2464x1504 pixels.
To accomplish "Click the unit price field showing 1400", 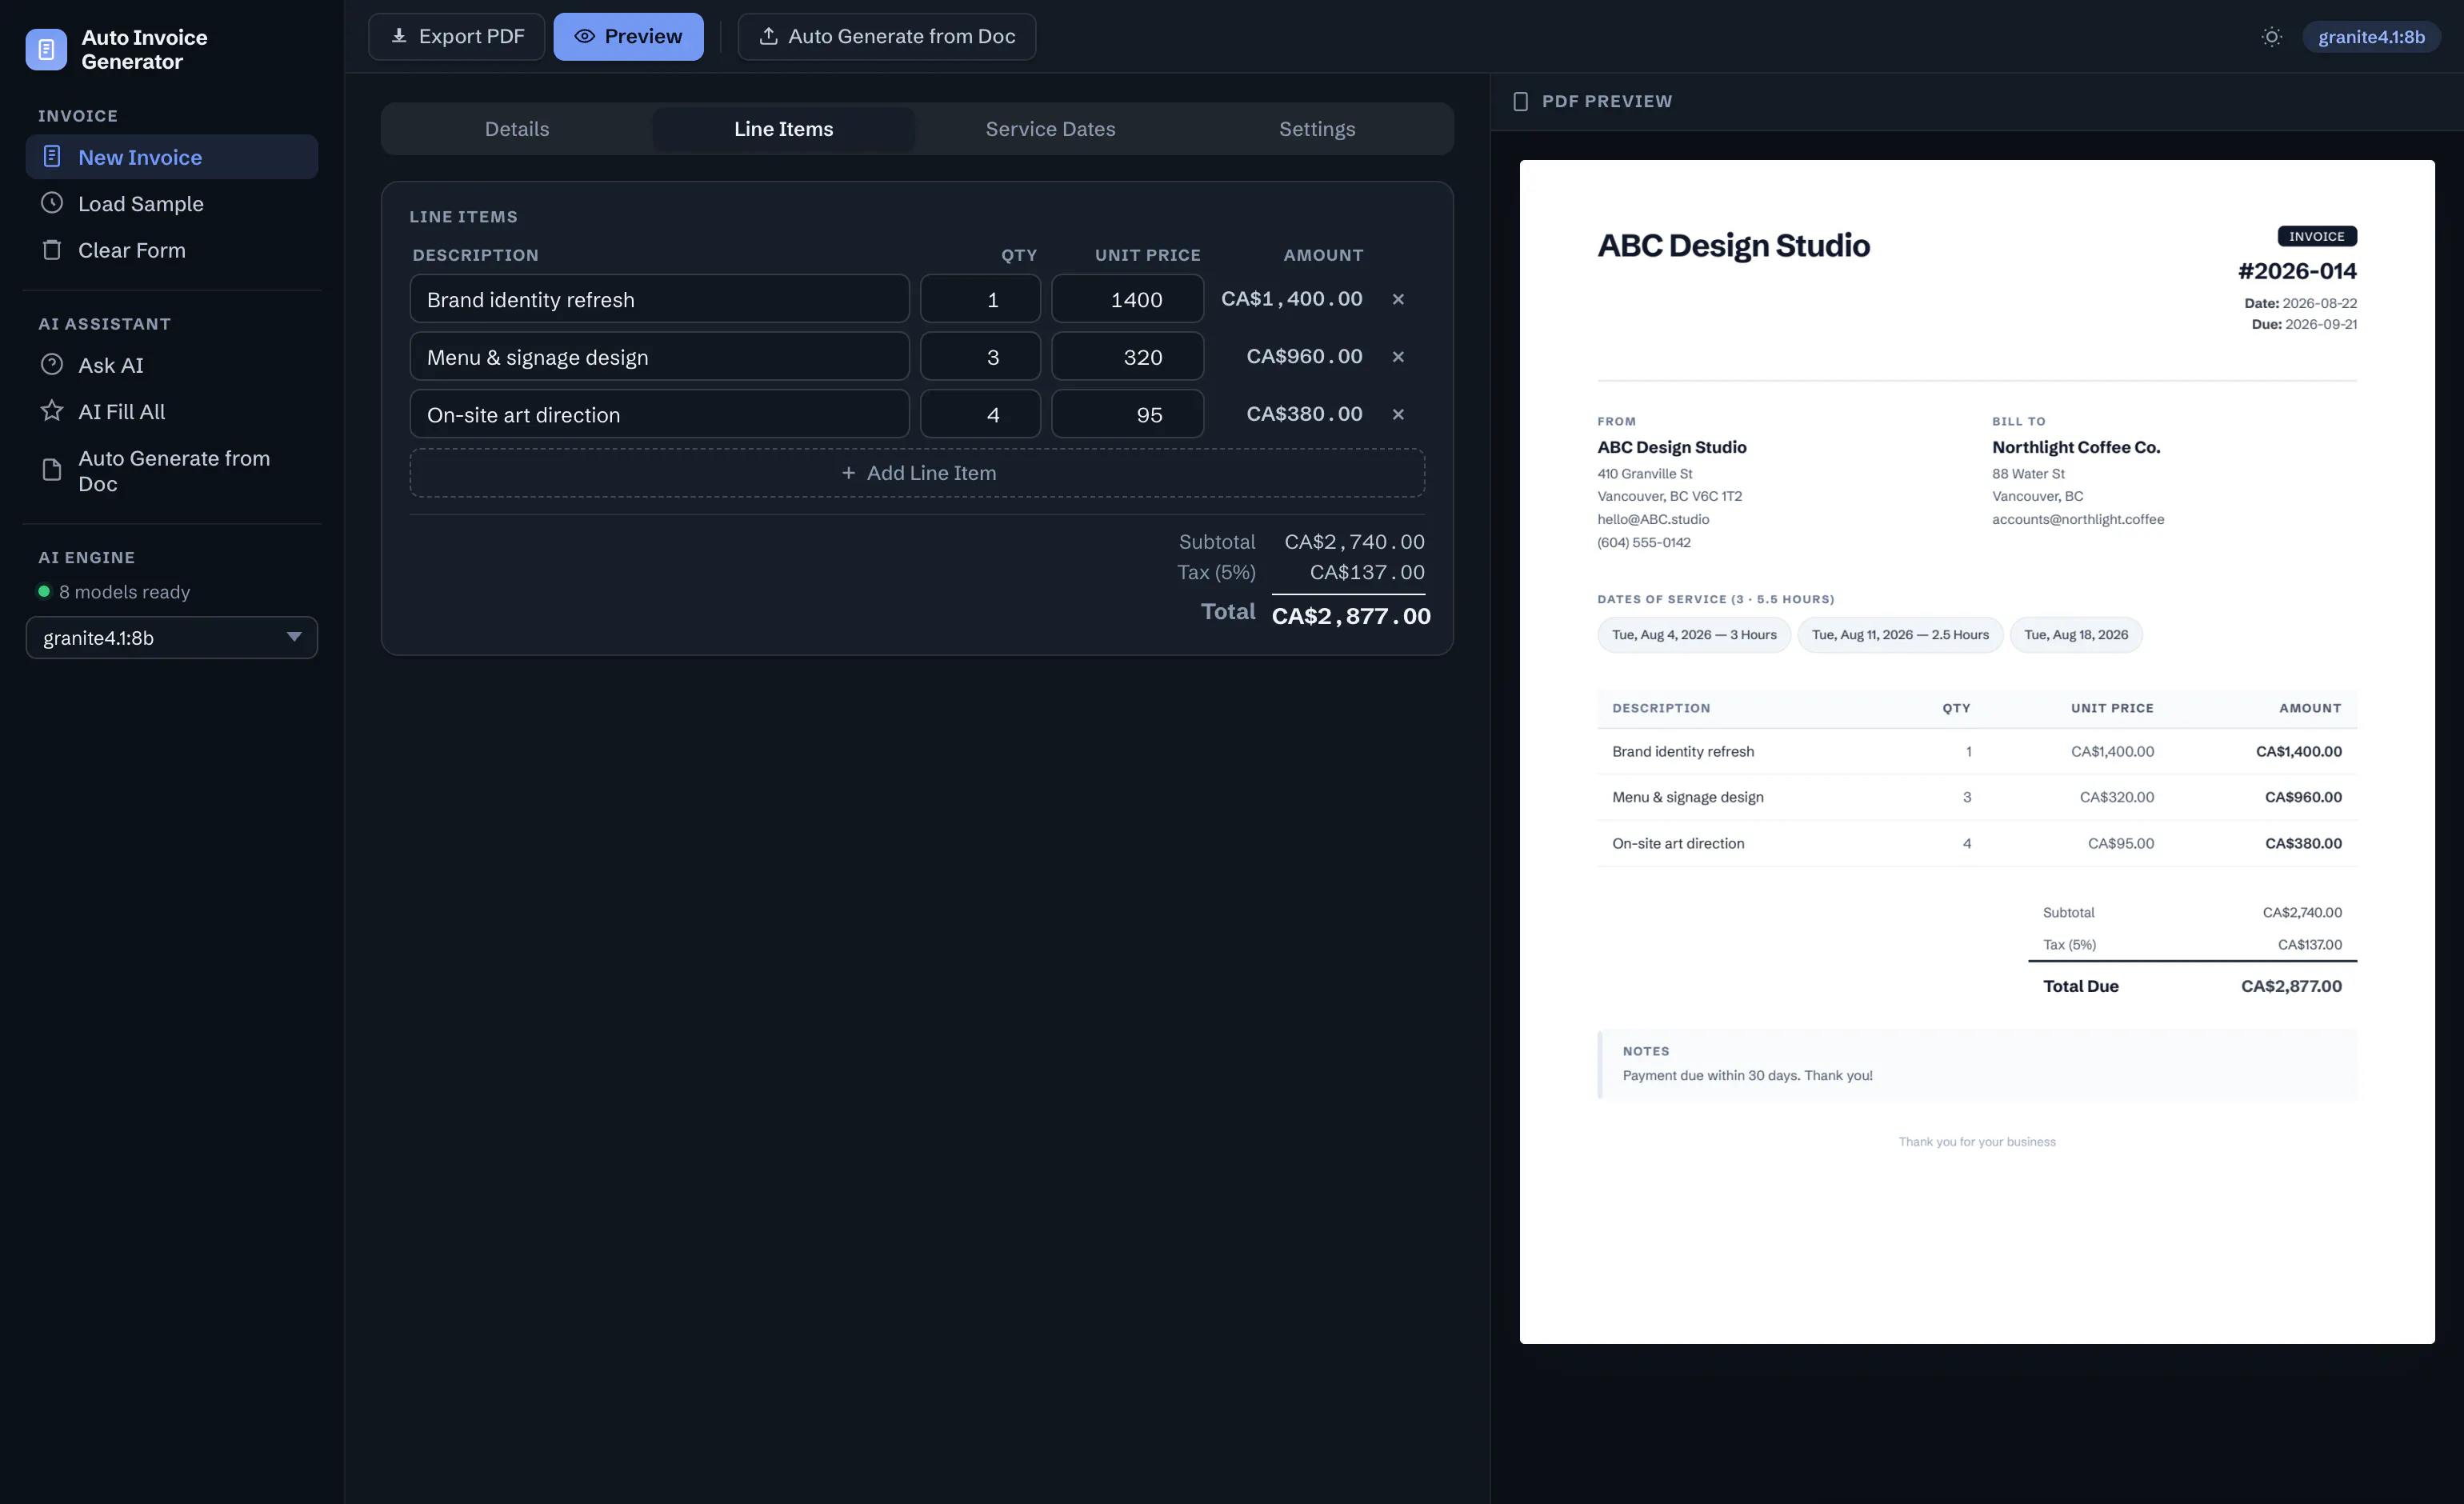I will click(x=1128, y=299).
